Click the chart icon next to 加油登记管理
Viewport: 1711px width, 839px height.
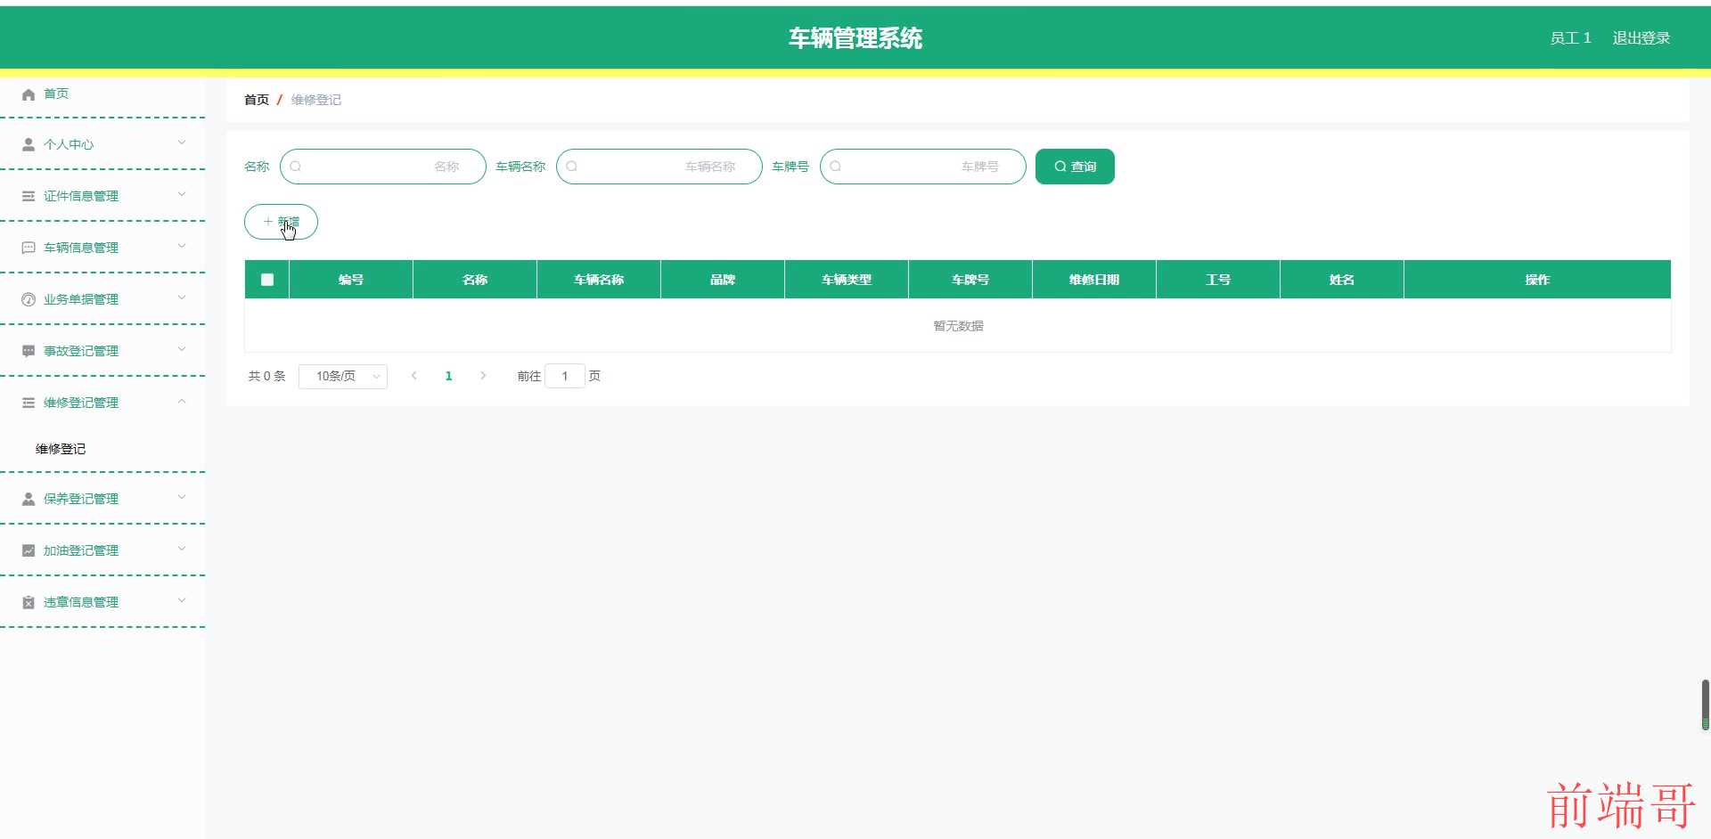(29, 550)
